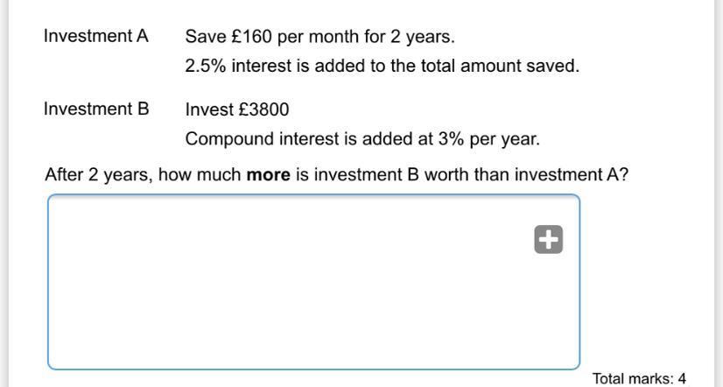Select the '£160' amount in Investment A

(x=252, y=37)
